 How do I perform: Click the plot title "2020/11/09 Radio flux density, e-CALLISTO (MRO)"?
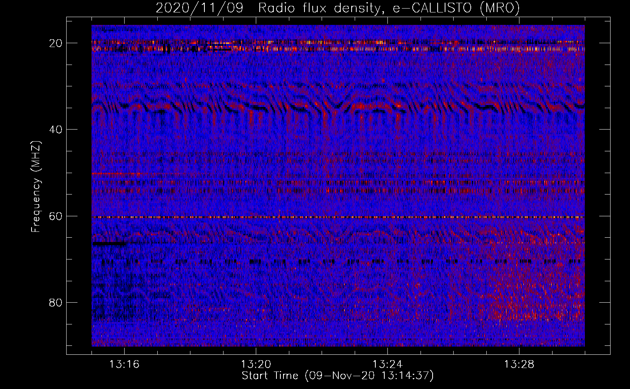point(338,8)
